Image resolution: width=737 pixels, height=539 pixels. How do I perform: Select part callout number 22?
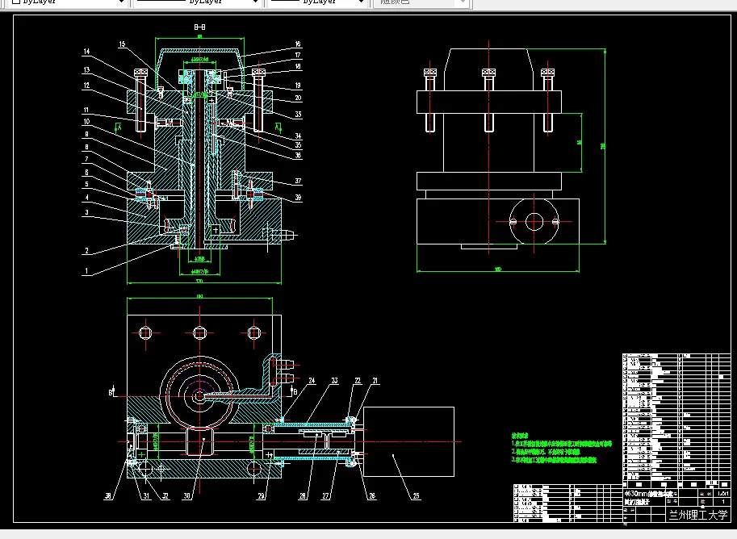point(358,381)
